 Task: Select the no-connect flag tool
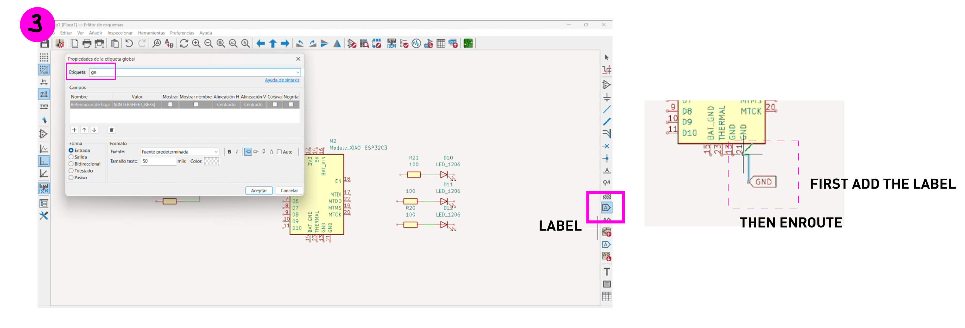click(606, 146)
